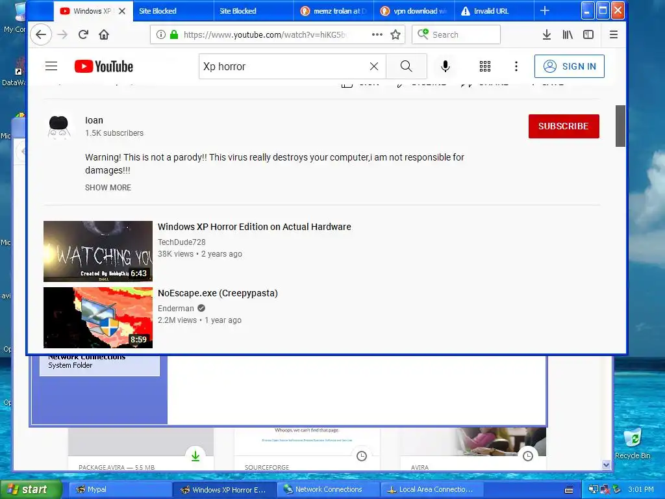Switch to the second Site Blocked tab

253,11
